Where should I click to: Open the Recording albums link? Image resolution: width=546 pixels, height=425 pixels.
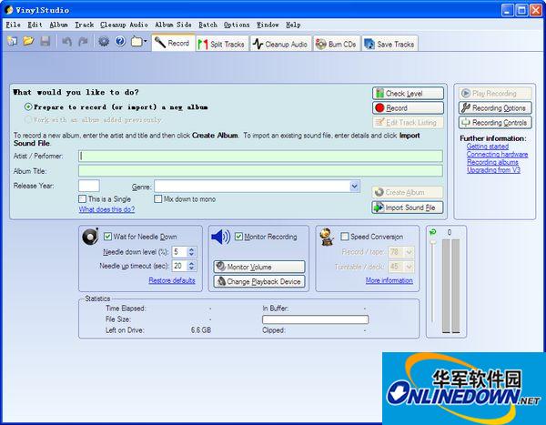pyautogui.click(x=492, y=162)
